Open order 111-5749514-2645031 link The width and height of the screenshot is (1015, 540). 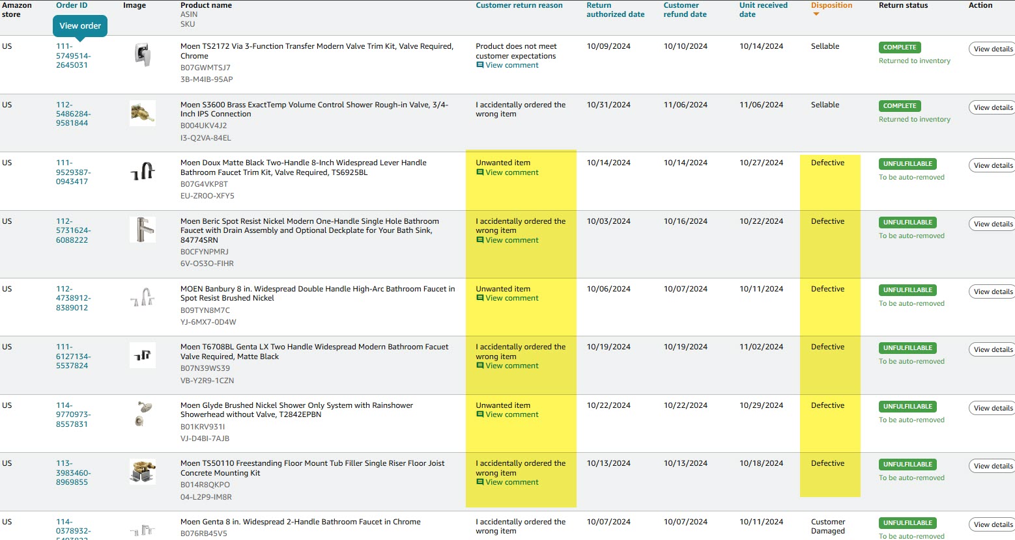tap(73, 56)
